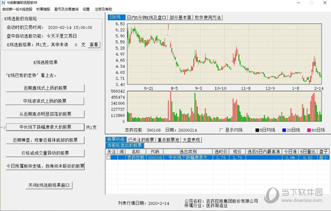Check the 关注 box for 吉药控股 row
This screenshot has width=331, height=211.
point(108,157)
